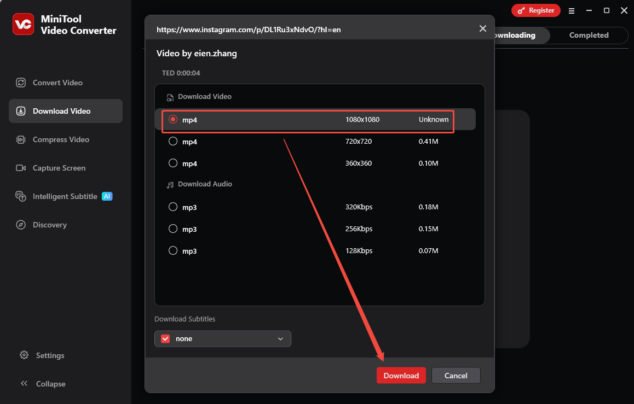Open the Discovery menu item
Viewport: 634px width, 404px height.
point(66,225)
